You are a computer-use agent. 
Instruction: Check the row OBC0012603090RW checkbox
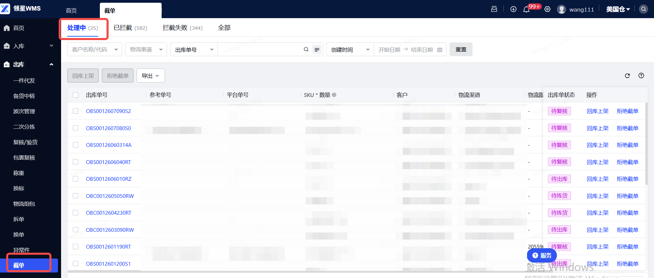(x=75, y=230)
